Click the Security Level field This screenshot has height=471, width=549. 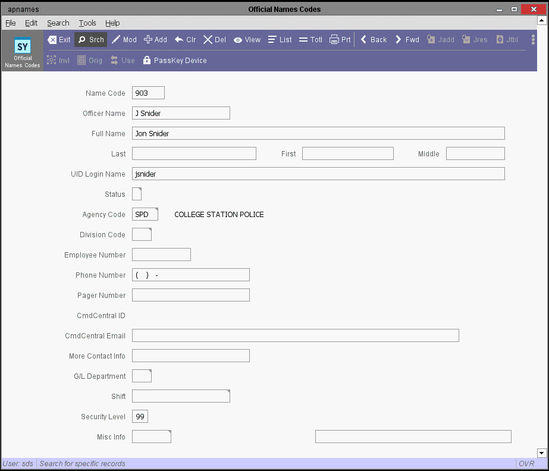click(x=140, y=416)
